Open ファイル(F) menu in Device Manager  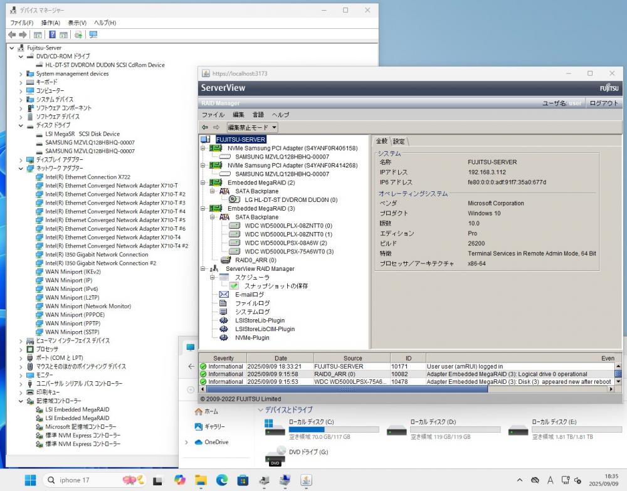21,23
